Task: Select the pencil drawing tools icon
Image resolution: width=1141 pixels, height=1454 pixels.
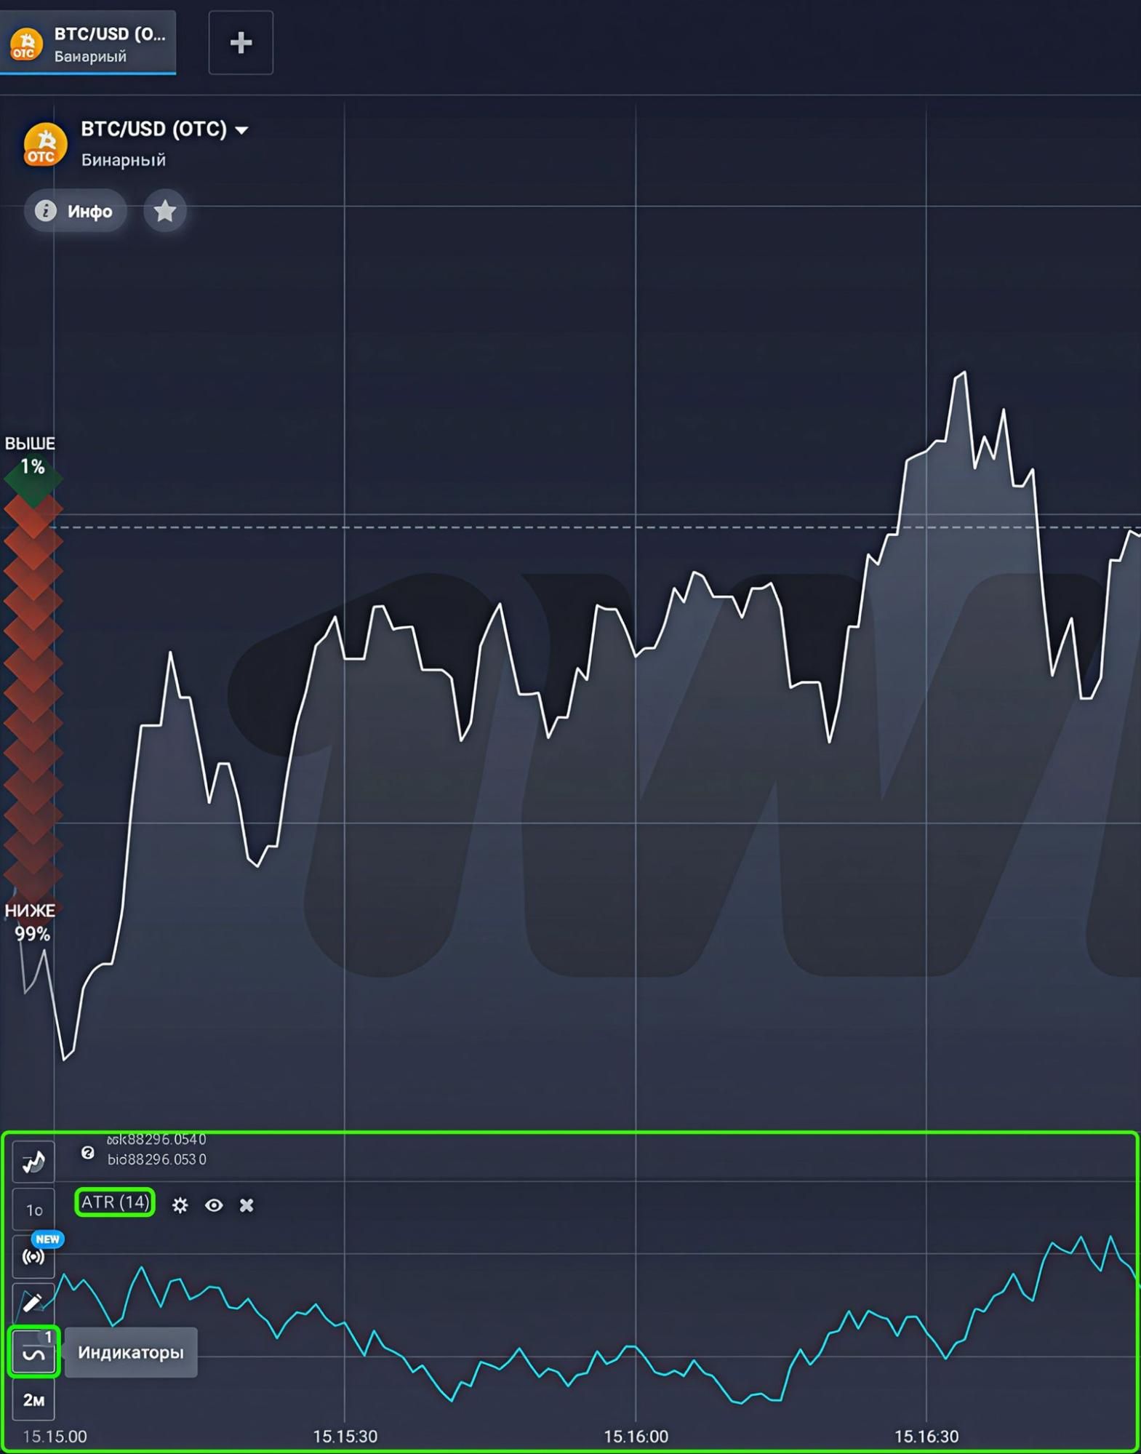Action: (x=33, y=1303)
